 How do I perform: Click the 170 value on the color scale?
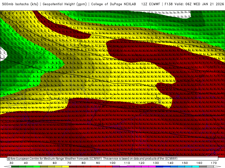pyautogui.click(x=214, y=163)
